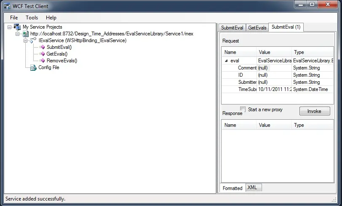Select the localhost:8732 mex address label
Viewport: 342px width, 206px height.
[x=112, y=34]
